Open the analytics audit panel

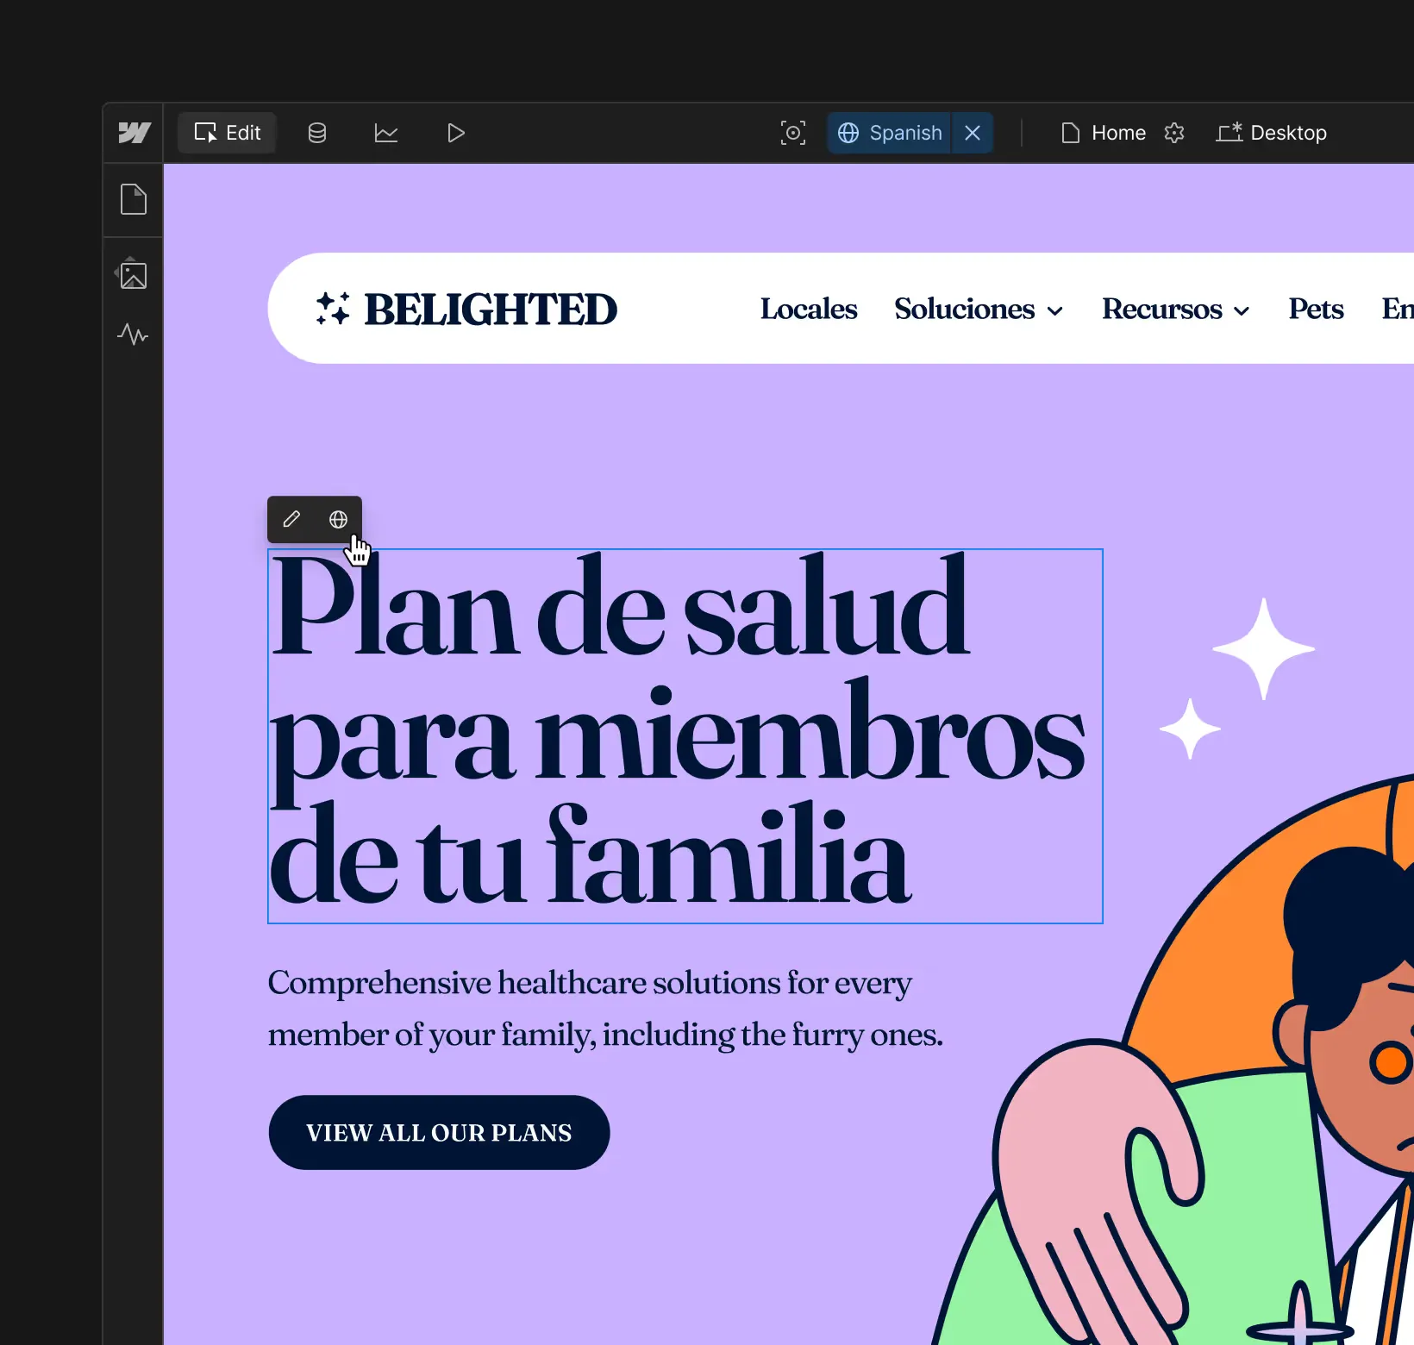[x=385, y=132]
